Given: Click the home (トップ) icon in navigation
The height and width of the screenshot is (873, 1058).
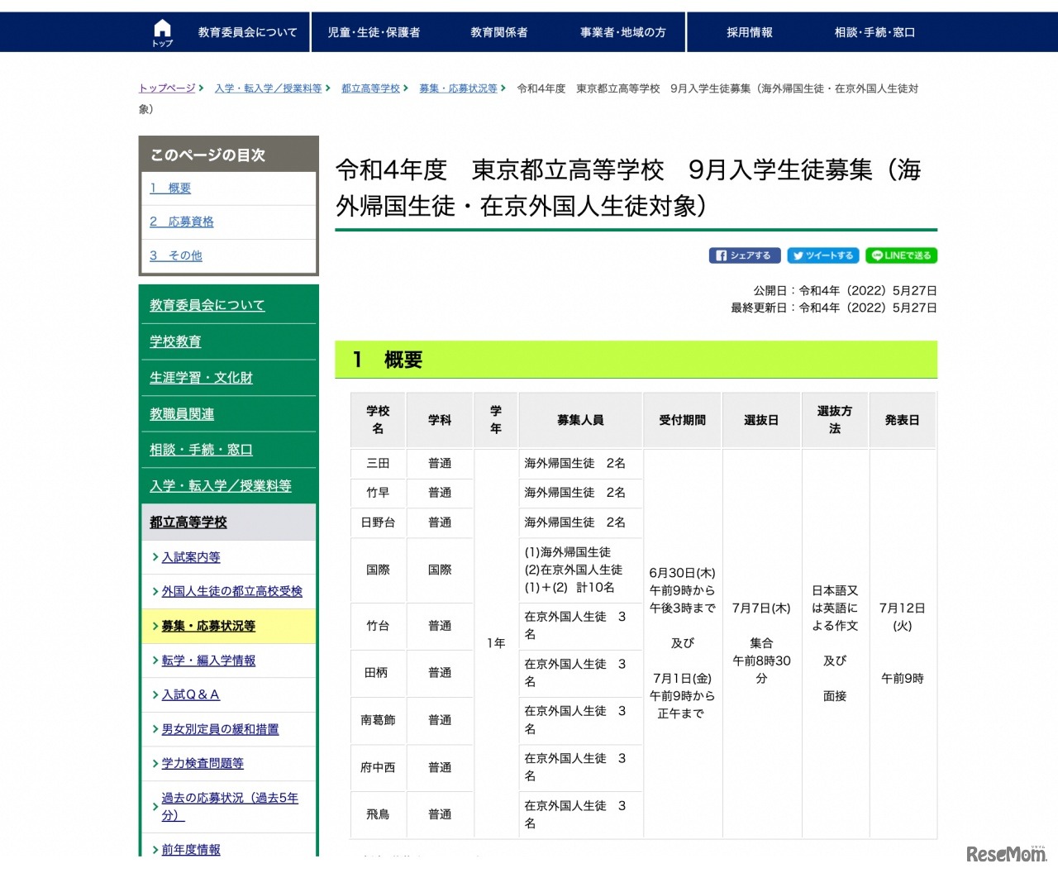Looking at the screenshot, I should pos(162,30).
